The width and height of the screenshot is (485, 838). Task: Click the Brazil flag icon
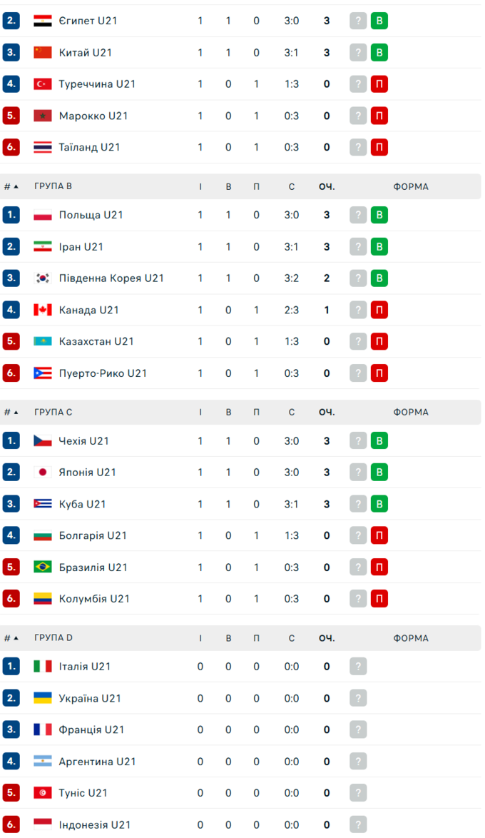43,567
